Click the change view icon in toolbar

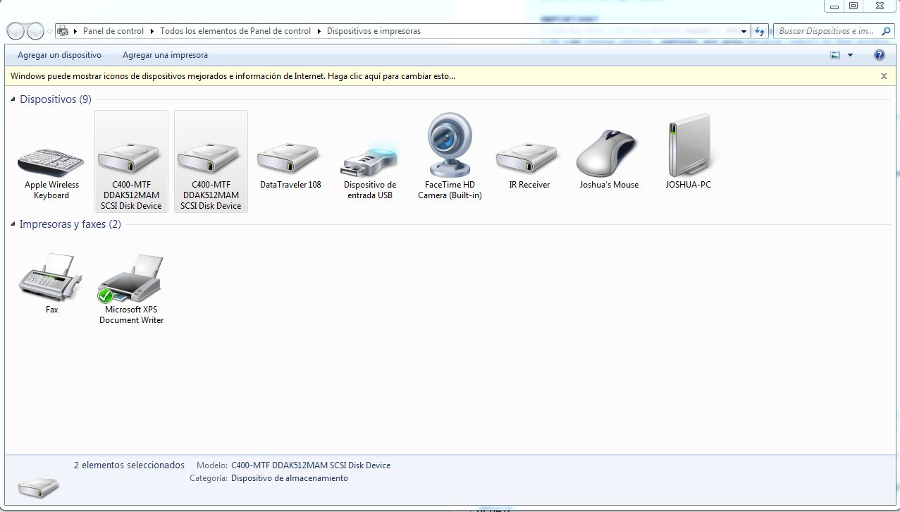[836, 55]
